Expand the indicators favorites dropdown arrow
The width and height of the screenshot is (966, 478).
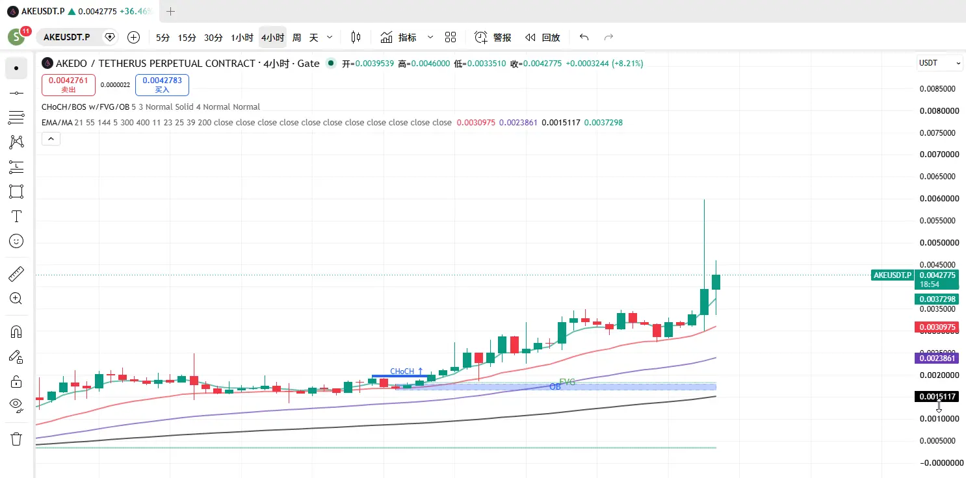point(430,37)
